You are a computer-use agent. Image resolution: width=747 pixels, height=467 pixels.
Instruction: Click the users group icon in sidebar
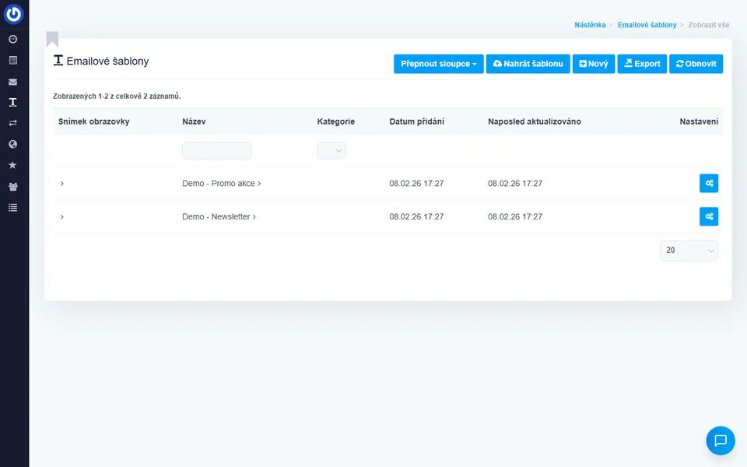coord(12,187)
